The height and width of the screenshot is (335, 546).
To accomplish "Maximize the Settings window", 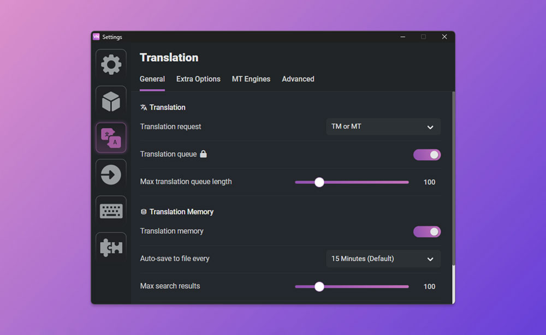I will point(423,37).
